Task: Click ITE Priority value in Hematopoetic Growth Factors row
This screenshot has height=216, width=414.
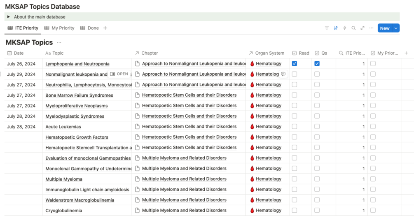Action: click(x=364, y=137)
